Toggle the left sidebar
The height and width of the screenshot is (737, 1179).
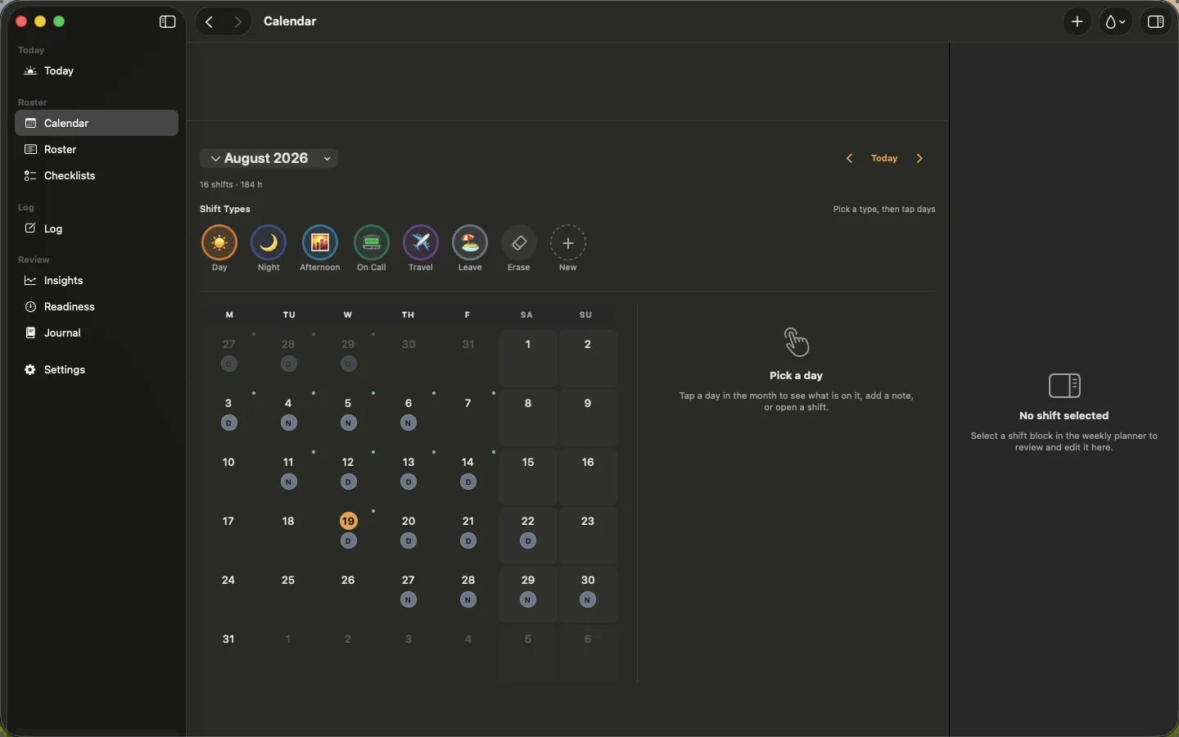tap(168, 22)
